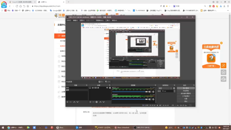Image resolution: width=231 pixels, height=130 pixels.
Task: Open source properties gear in sources toolbar
Action: click(97, 102)
